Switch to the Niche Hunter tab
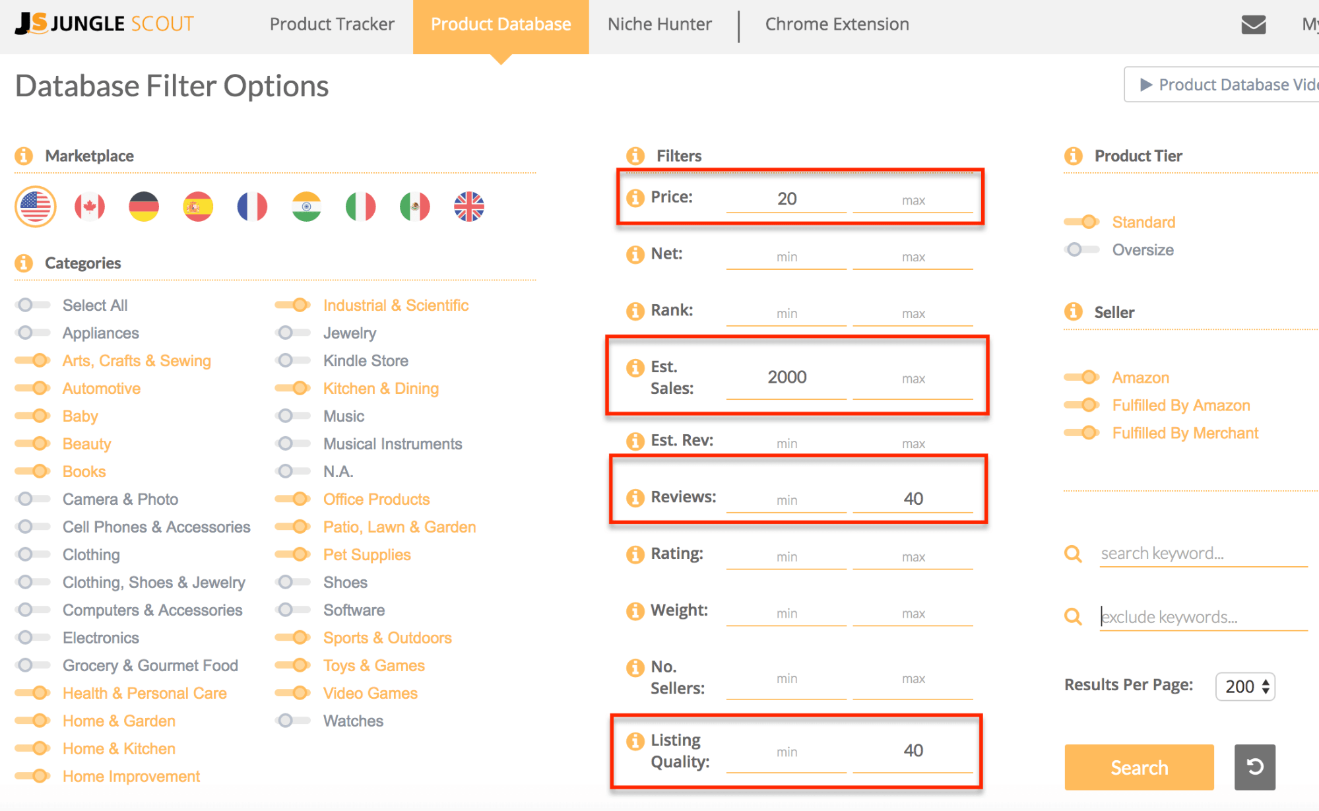Screen dimensions: 1319x811 [660, 24]
